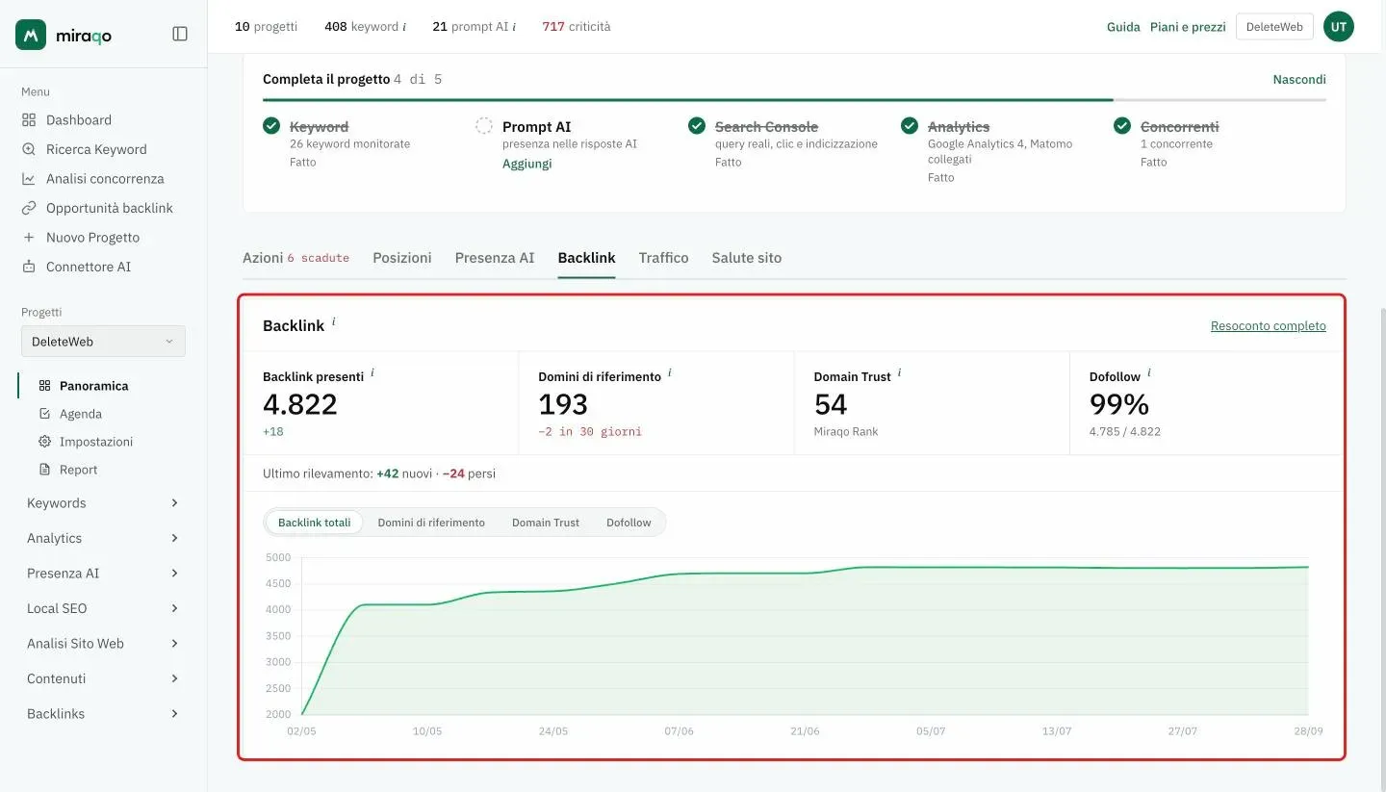Open Agenda under the project tree

click(x=81, y=414)
